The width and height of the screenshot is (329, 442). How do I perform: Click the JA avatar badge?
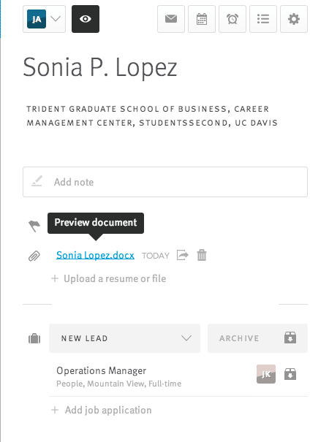37,19
